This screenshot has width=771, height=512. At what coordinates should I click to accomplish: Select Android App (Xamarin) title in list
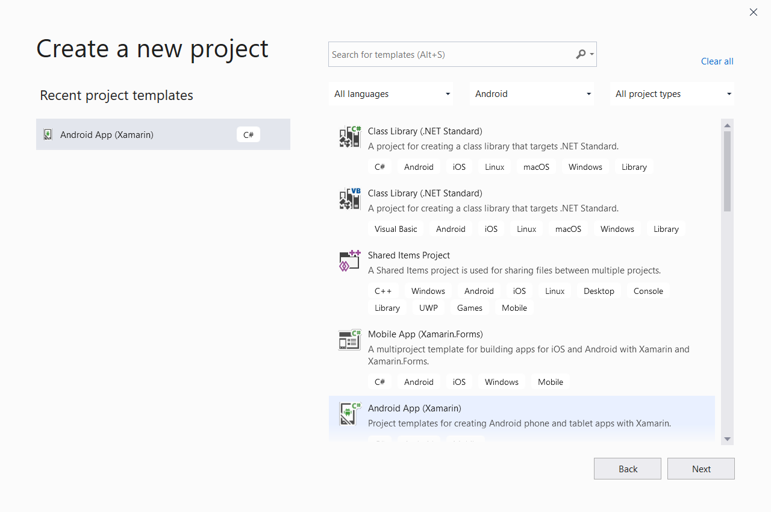click(x=414, y=408)
